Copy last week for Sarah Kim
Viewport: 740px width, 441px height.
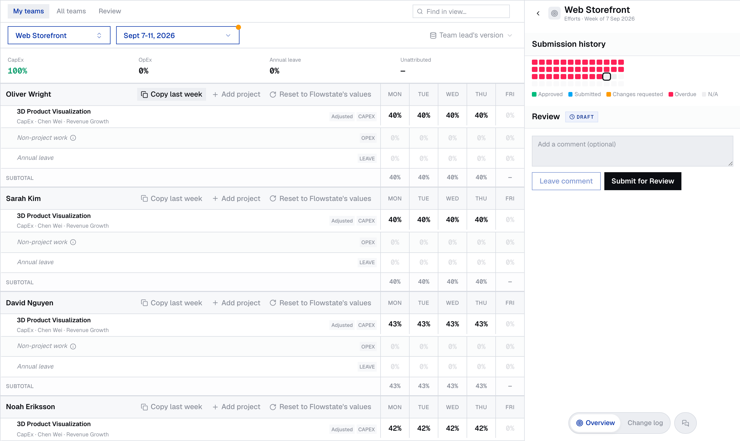pyautogui.click(x=171, y=198)
